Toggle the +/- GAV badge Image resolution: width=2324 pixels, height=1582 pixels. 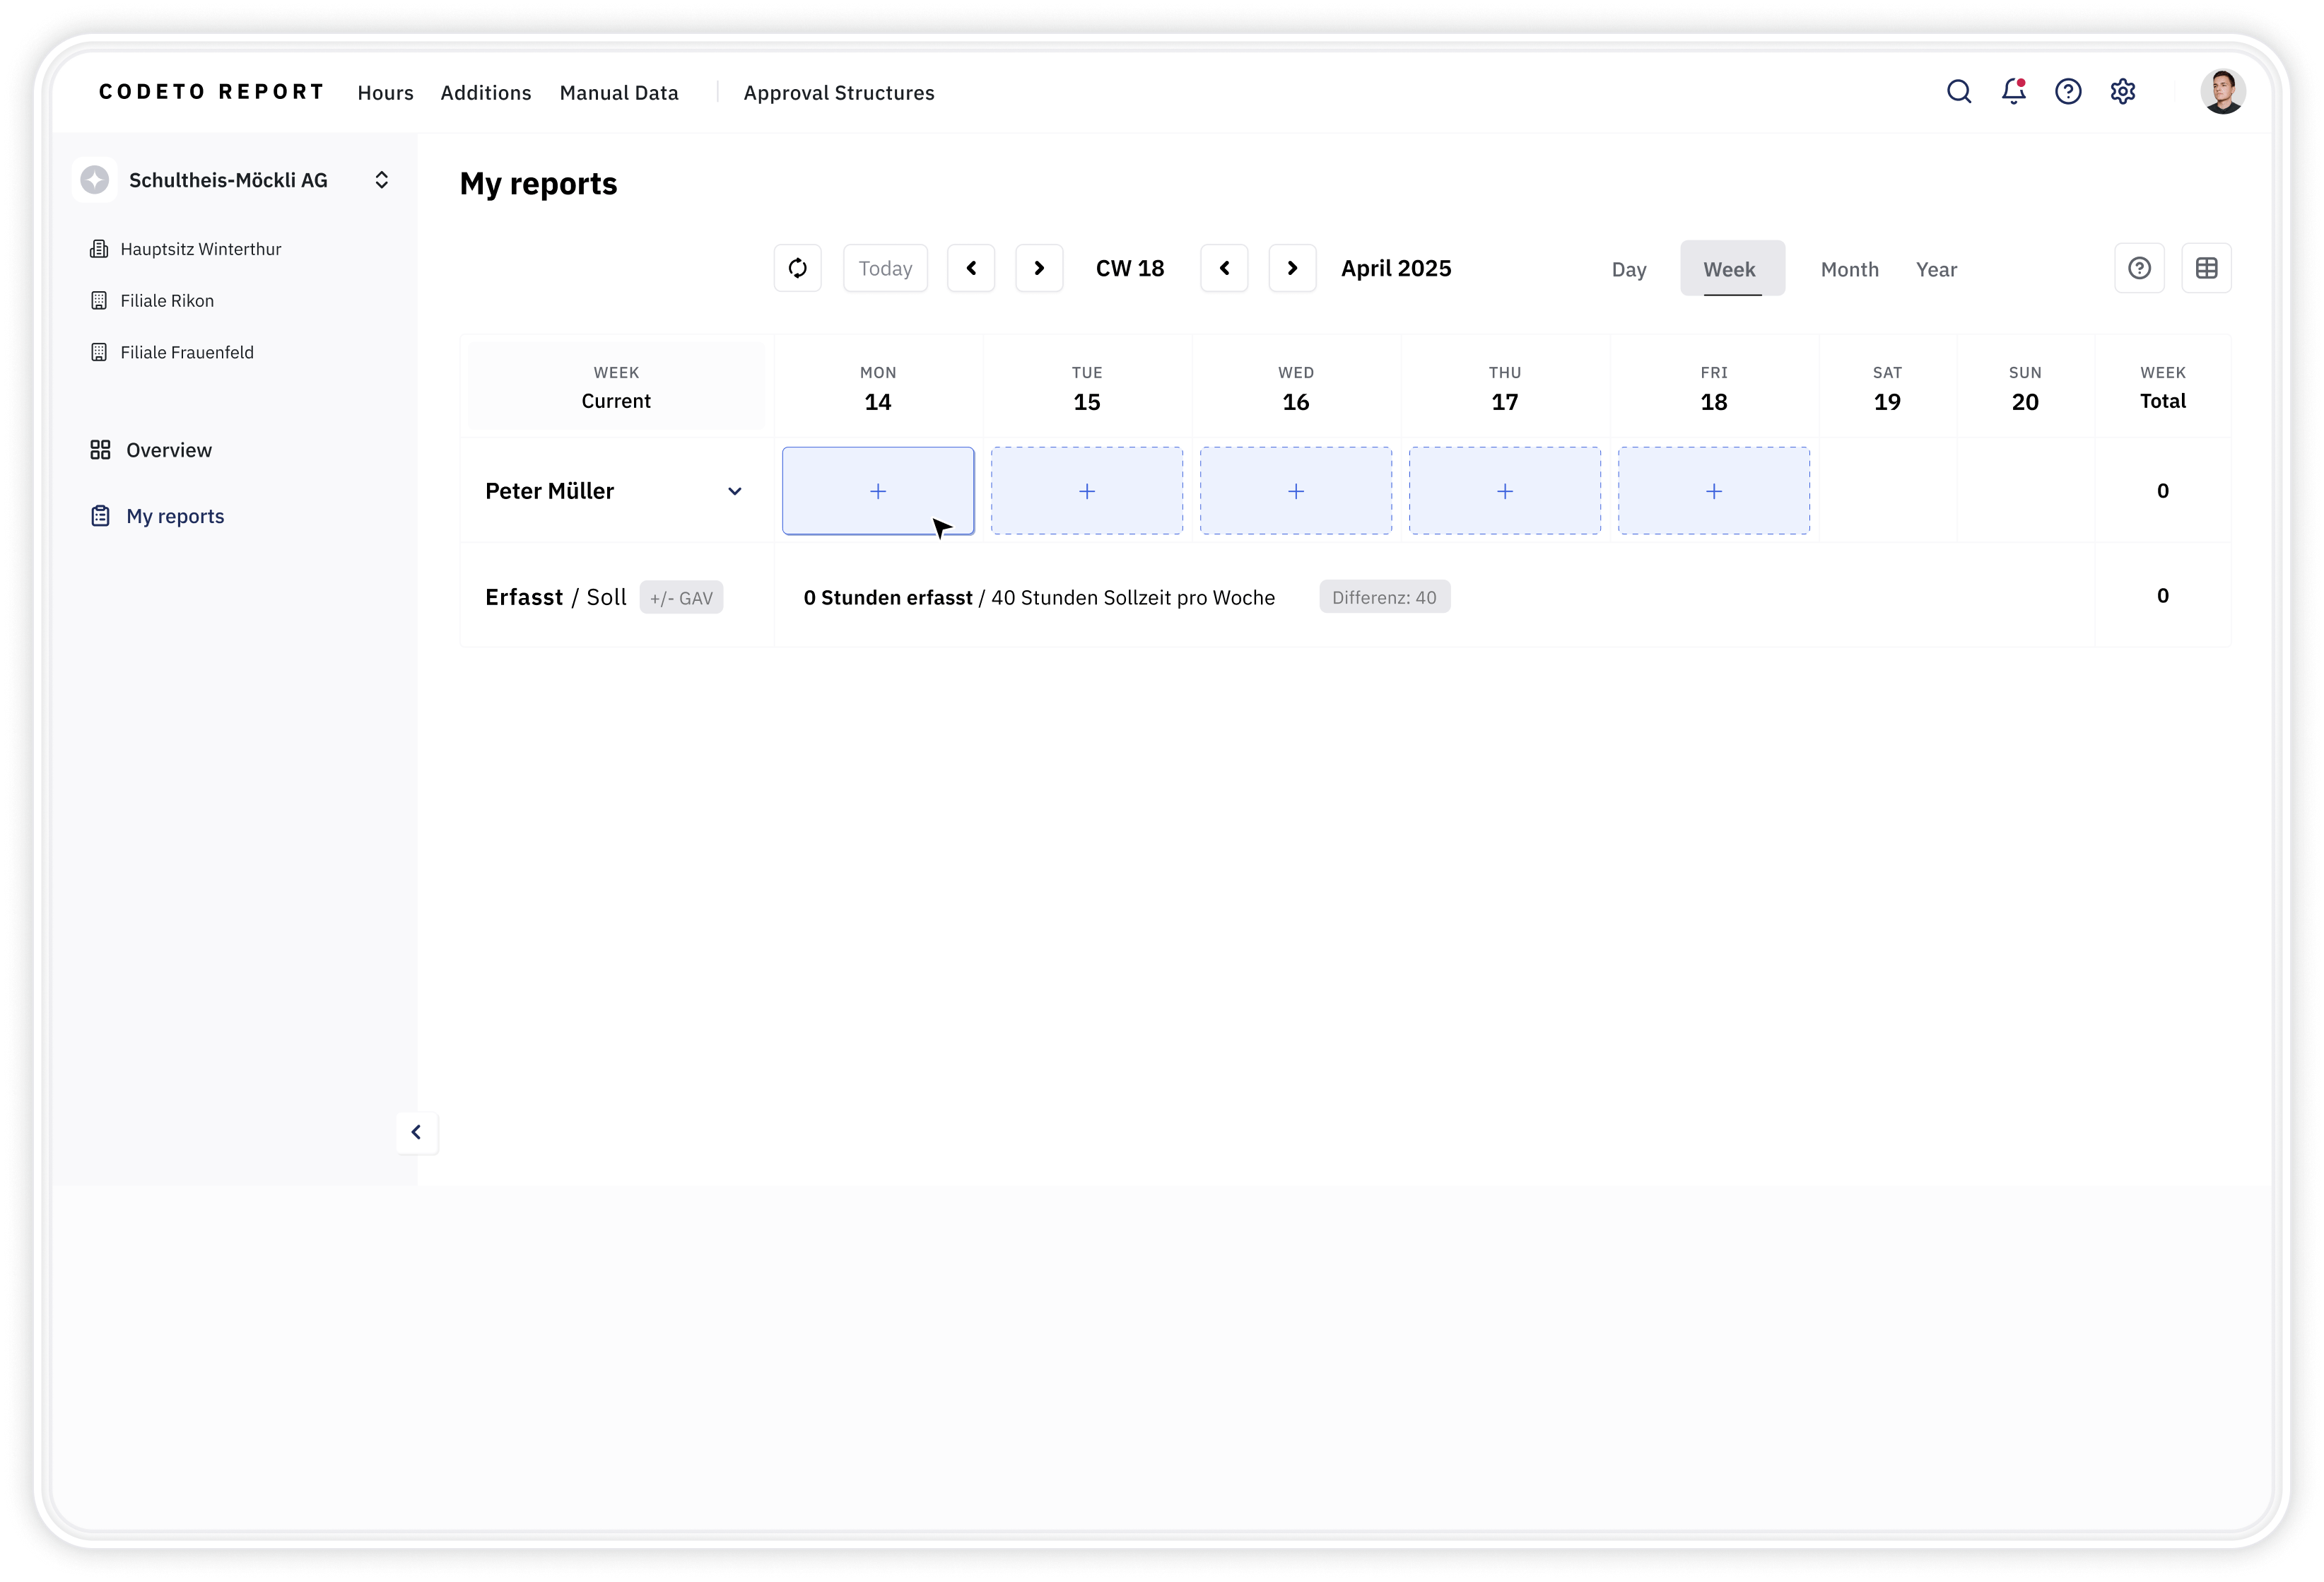pyautogui.click(x=681, y=598)
